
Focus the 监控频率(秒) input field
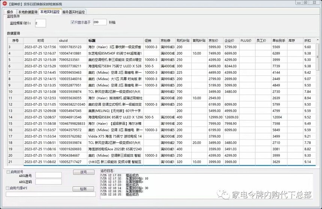coord(40,23)
